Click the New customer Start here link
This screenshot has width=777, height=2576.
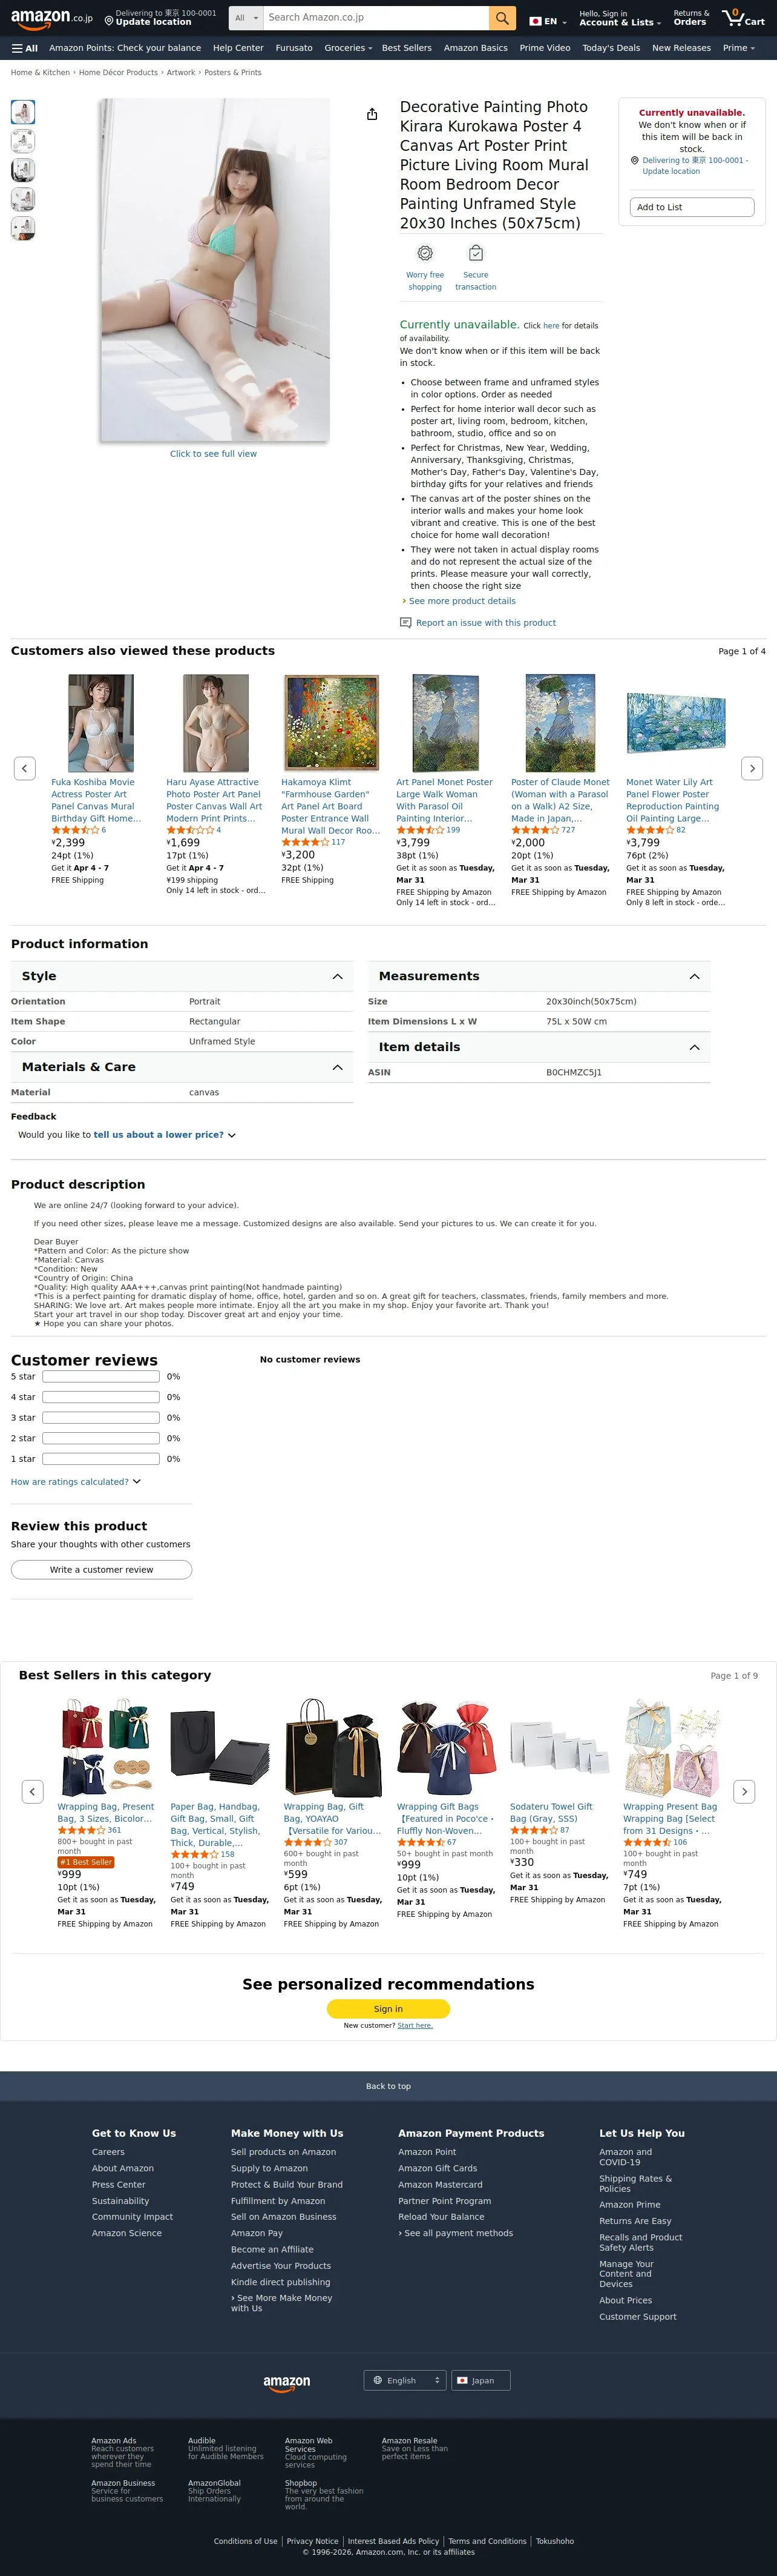(x=415, y=2026)
